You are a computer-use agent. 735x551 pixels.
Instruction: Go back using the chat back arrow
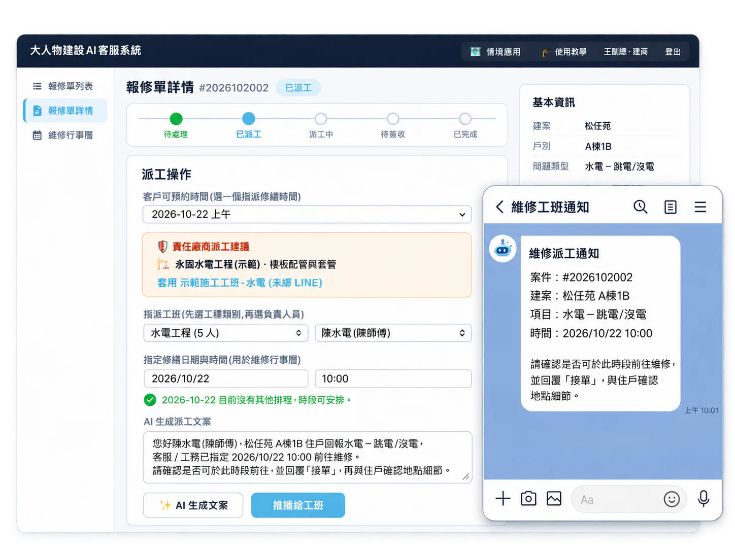[499, 206]
